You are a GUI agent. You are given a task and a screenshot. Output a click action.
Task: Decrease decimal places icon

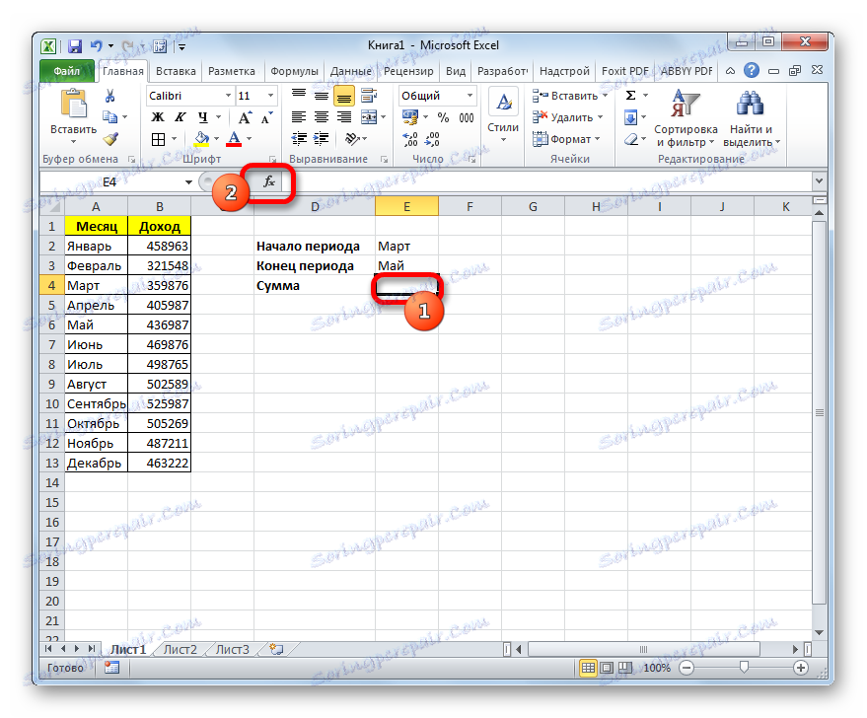tap(432, 139)
